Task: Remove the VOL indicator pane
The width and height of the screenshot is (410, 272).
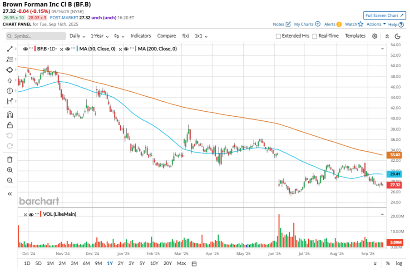Action: (25, 215)
